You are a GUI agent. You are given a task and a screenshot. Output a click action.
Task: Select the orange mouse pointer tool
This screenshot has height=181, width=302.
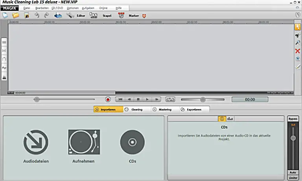pos(298,27)
